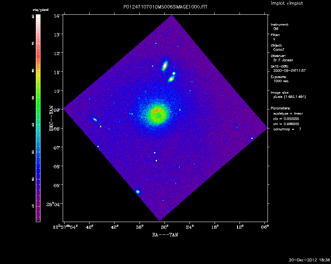The image size is (331, 264).
Task: Select the 'zhi = 0.999000' parameter
Action: pos(286,124)
